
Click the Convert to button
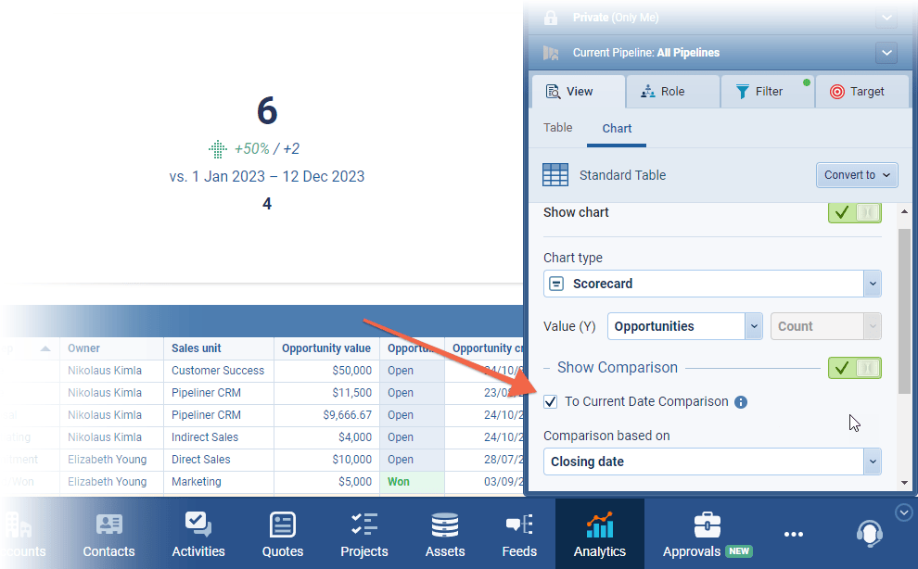pos(856,175)
